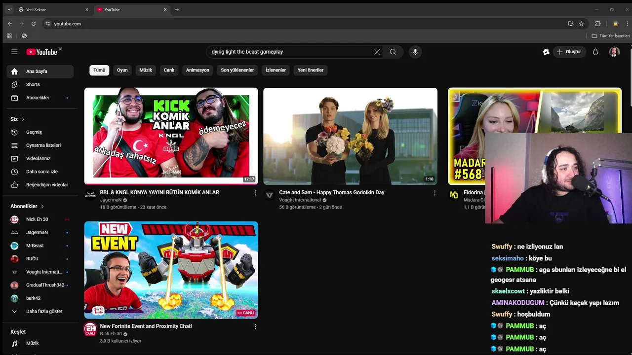The image size is (632, 355).
Task: Select the Canlı filter chip
Action: tap(169, 70)
